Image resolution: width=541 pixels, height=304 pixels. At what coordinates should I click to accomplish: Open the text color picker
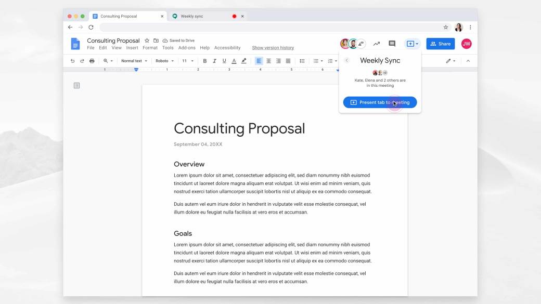coord(234,61)
